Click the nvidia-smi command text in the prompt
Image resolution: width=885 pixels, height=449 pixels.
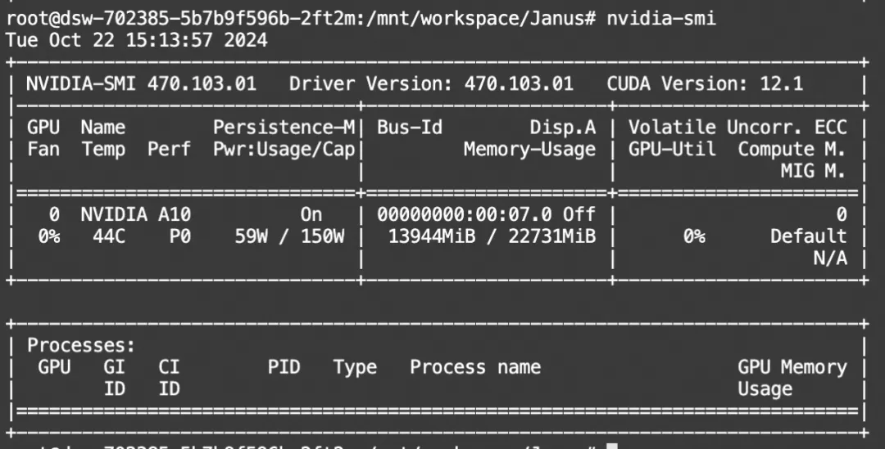click(660, 17)
